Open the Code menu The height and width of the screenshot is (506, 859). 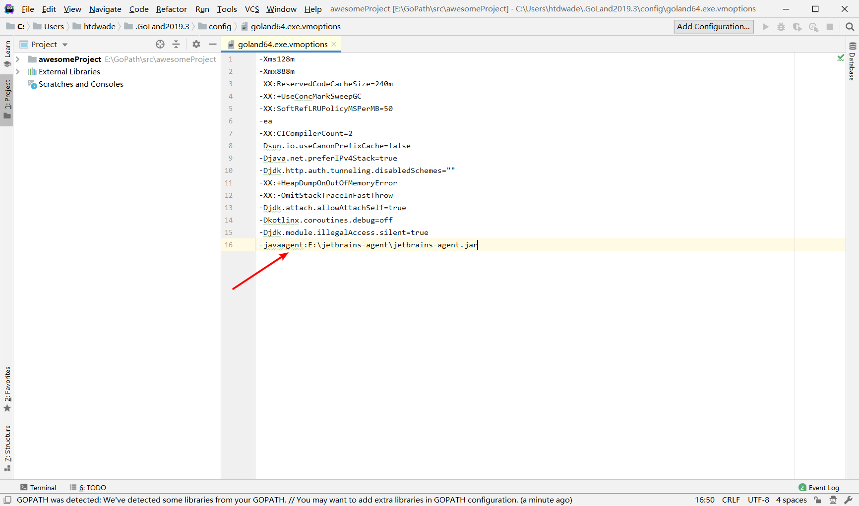coord(139,9)
